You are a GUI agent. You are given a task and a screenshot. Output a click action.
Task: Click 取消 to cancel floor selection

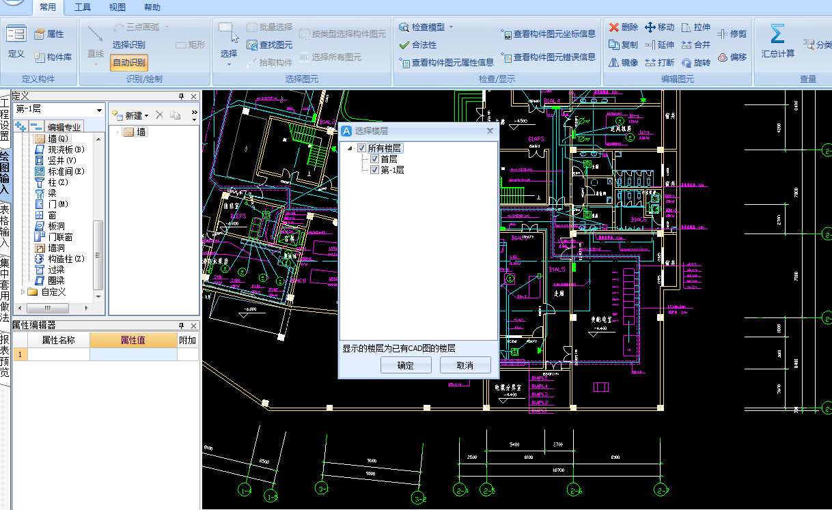pyautogui.click(x=465, y=365)
